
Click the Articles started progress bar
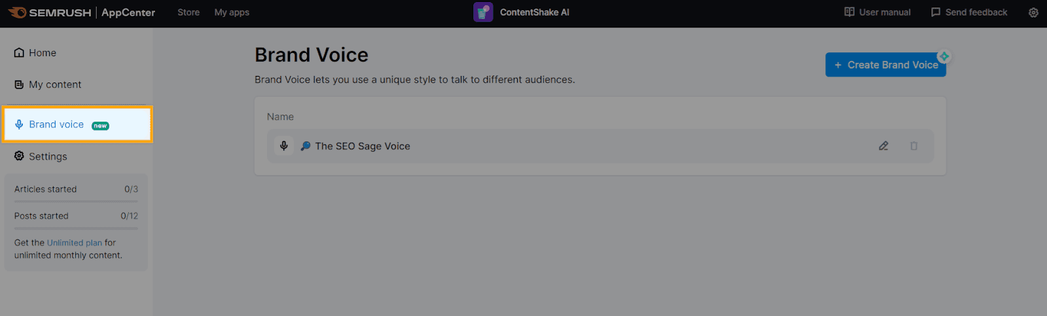point(76,202)
